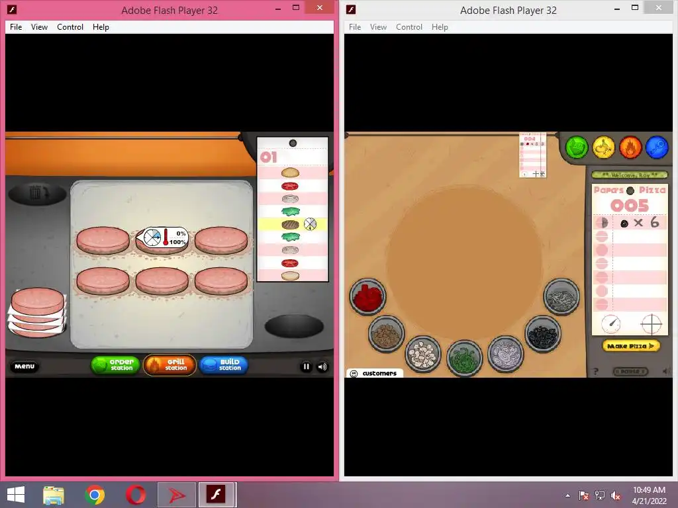This screenshot has width=678, height=508.
Task: Pick the white mushroom topping bin
Action: tap(423, 355)
